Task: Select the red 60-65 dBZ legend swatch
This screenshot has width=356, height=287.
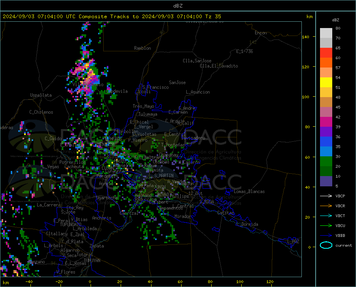Action: 326,53
